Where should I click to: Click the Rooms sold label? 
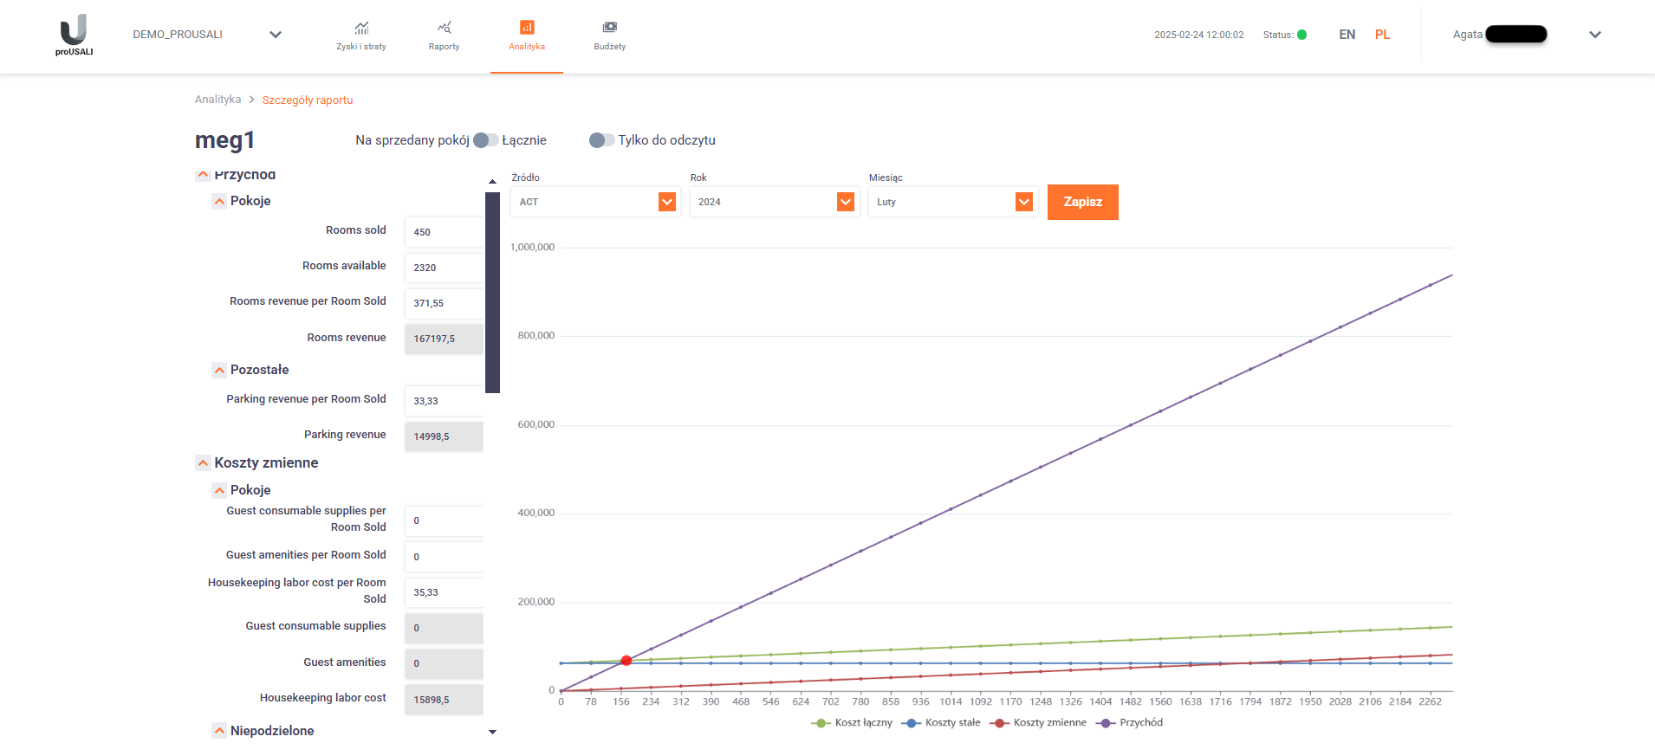click(356, 230)
